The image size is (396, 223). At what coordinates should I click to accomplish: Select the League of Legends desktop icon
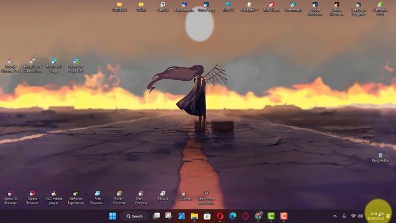(358, 9)
